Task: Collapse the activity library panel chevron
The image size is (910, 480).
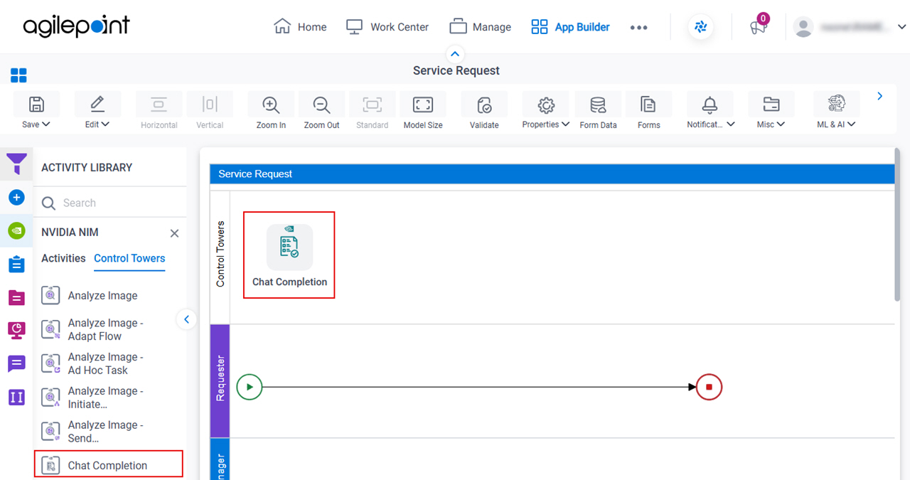Action: click(186, 319)
